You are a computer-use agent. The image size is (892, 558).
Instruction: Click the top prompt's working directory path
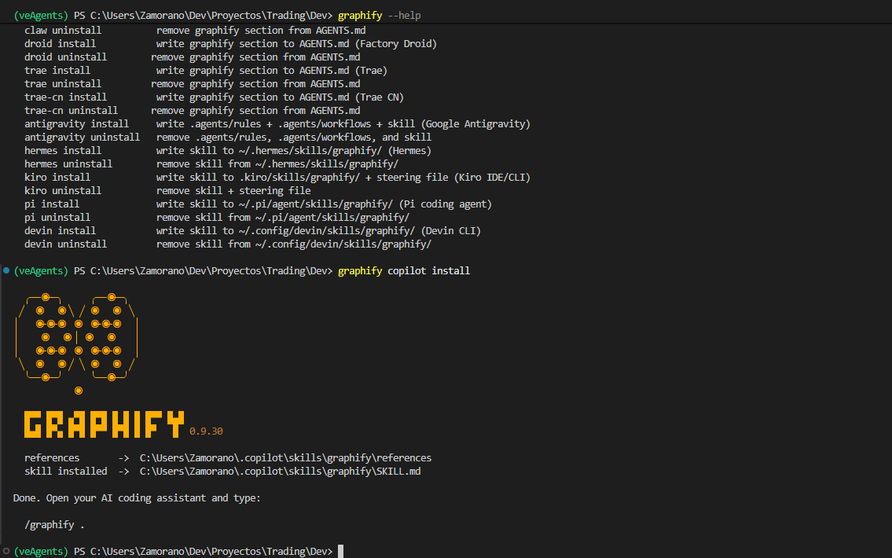(208, 16)
